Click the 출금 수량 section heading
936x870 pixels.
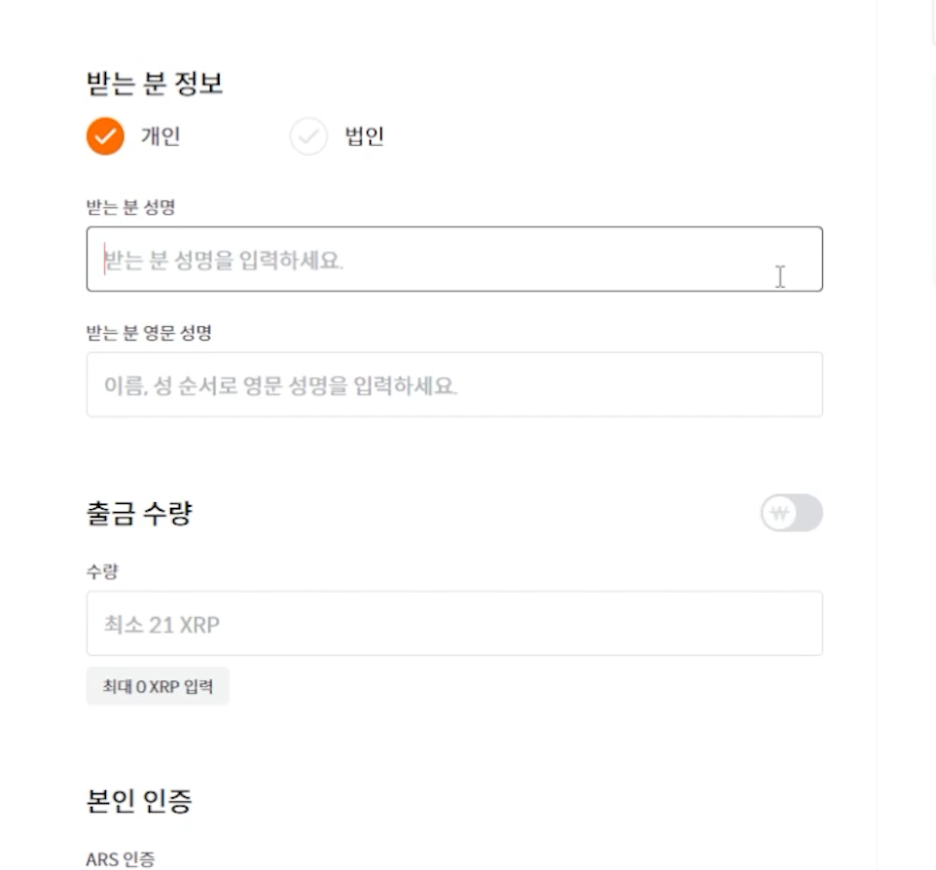pyautogui.click(x=140, y=514)
